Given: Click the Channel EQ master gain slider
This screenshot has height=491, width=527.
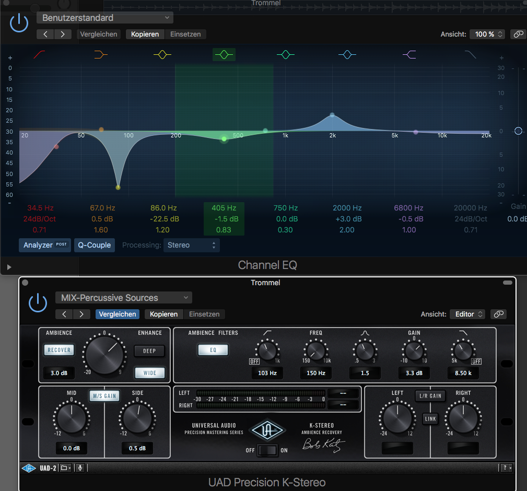Looking at the screenshot, I should coord(518,131).
